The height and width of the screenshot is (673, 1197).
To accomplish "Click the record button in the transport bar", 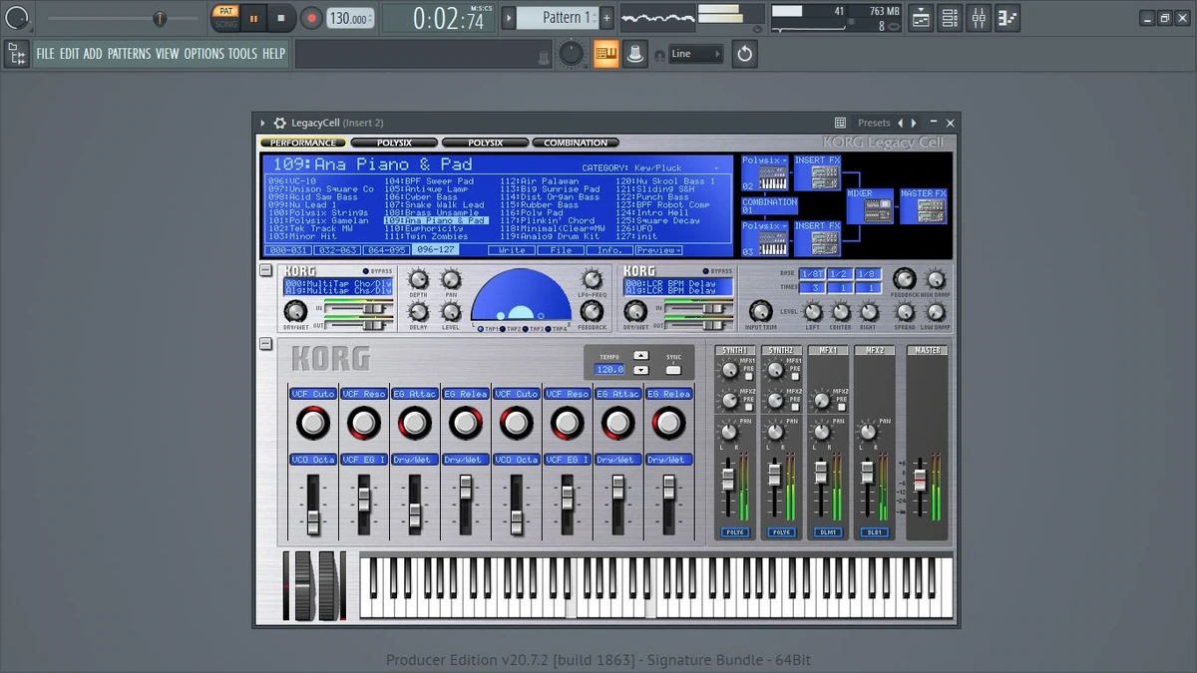I will point(312,18).
